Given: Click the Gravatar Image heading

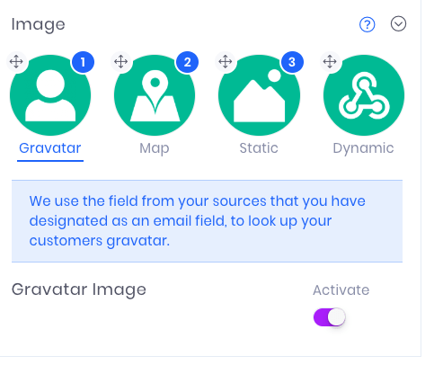Looking at the screenshot, I should [x=79, y=289].
